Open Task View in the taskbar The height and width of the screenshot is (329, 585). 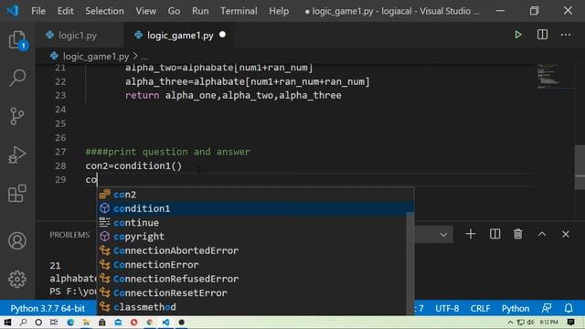[x=54, y=323]
